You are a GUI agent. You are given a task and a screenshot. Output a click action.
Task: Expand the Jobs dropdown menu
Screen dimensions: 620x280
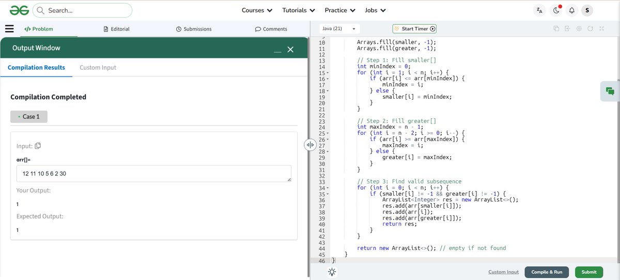coord(376,10)
